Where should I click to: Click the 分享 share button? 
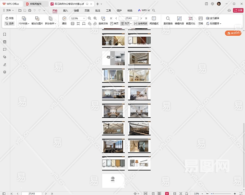(238, 10)
